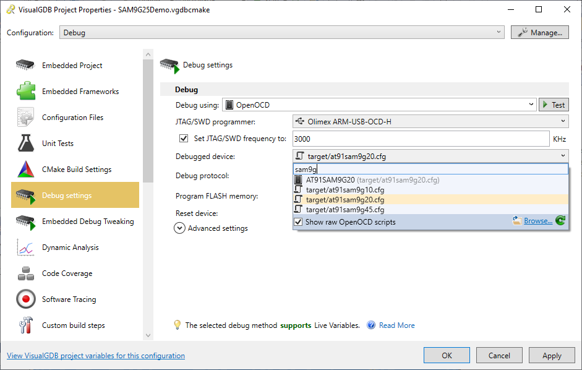Collapse the Debugged device dropdown
This screenshot has height=370, width=582.
430,156
